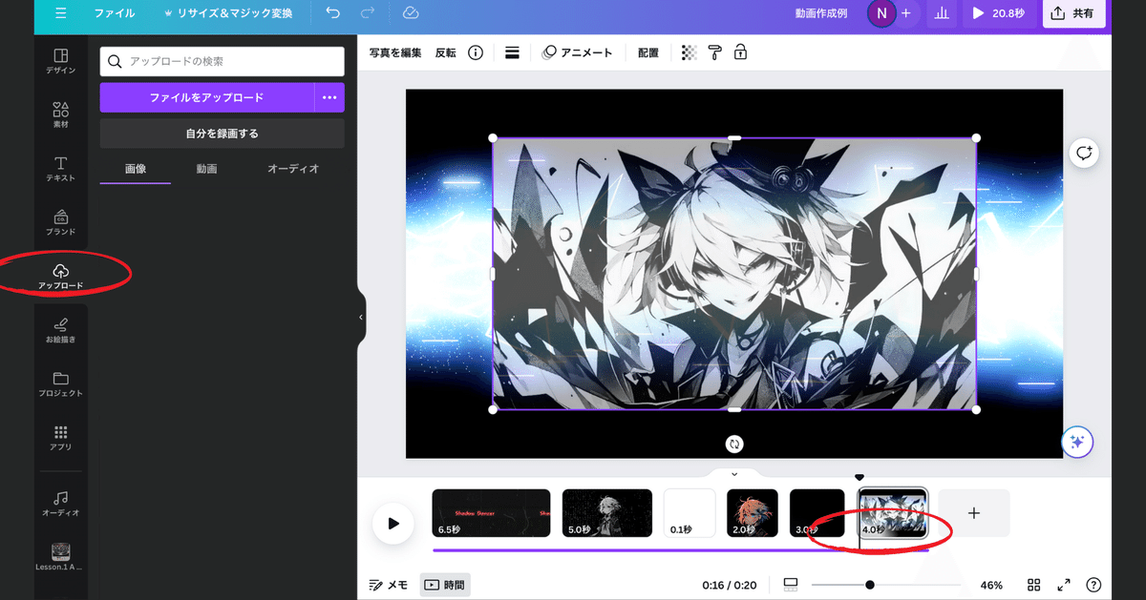Open the ブランド panel
1146x600 pixels.
(x=61, y=223)
